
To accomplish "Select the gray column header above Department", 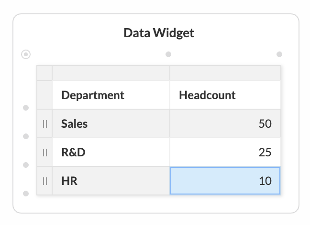I will pyautogui.click(x=111, y=73).
